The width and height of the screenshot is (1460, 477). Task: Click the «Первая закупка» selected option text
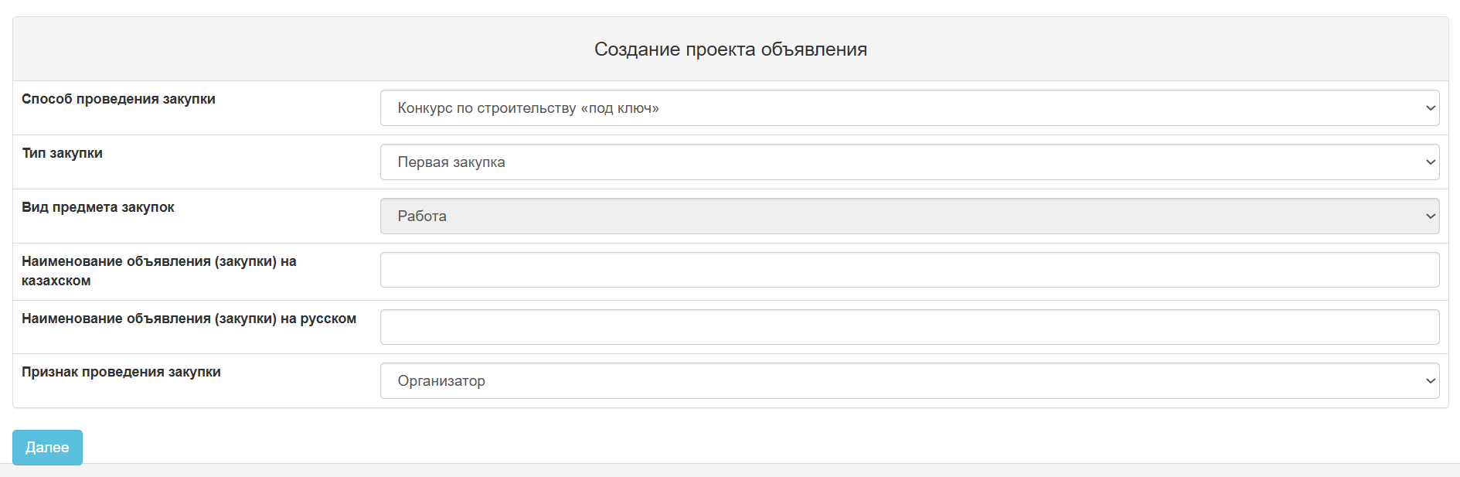click(x=451, y=162)
